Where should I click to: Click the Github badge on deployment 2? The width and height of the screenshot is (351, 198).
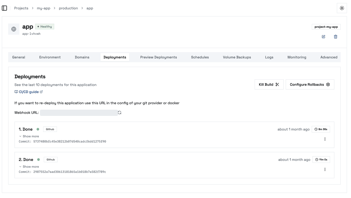pos(50,160)
